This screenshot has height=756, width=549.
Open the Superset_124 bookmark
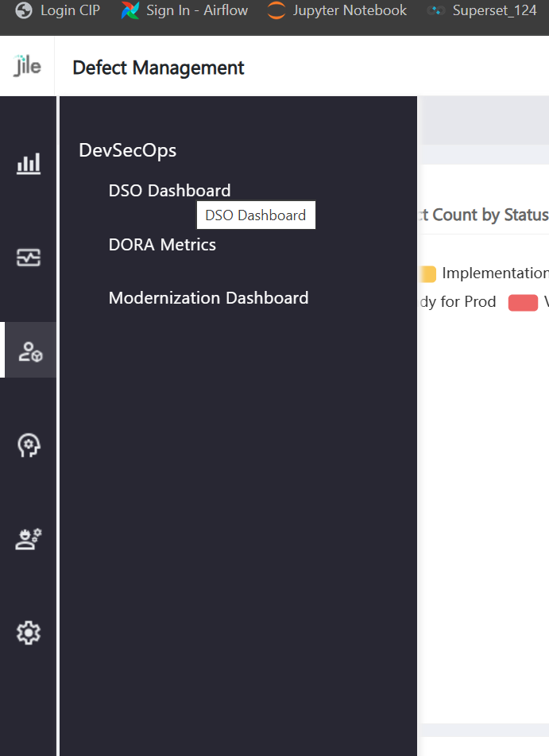tap(483, 11)
